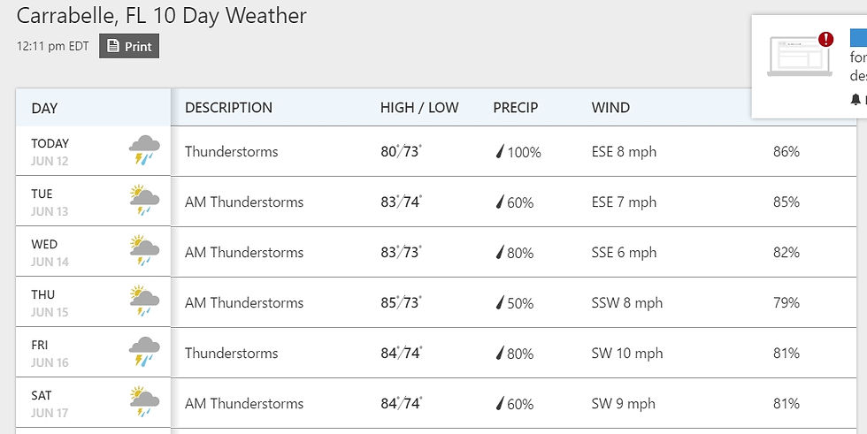
Task: Click the bell icon in the notification popup
Action: [x=855, y=99]
